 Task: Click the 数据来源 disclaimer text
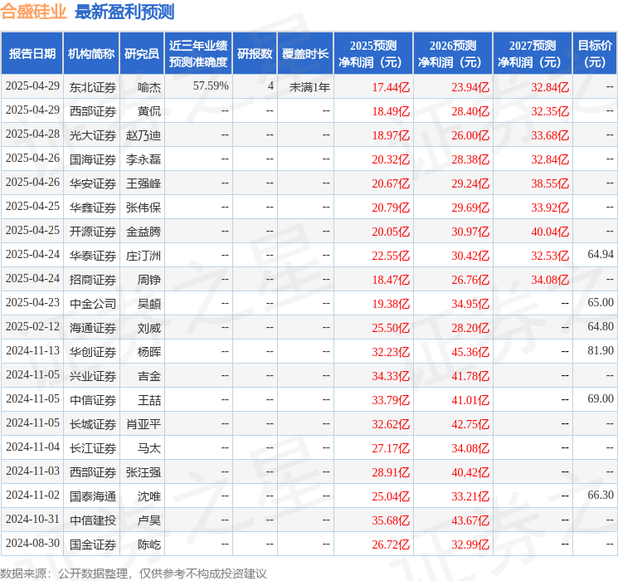[134, 574]
